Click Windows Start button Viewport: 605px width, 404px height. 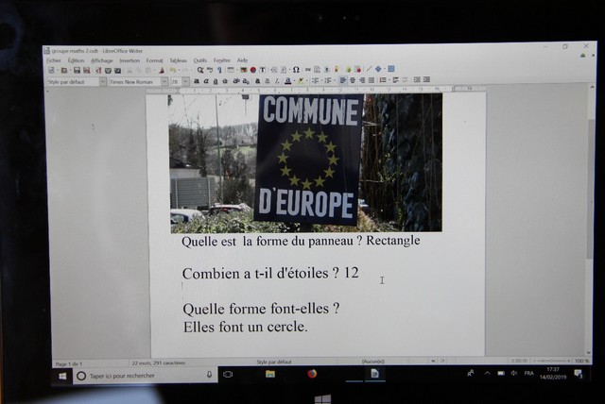click(63, 375)
